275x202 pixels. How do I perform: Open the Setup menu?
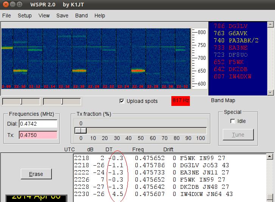click(x=25, y=16)
